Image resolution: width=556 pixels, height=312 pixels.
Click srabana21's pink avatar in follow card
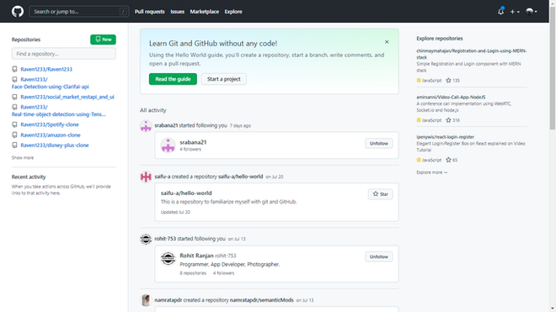click(168, 145)
